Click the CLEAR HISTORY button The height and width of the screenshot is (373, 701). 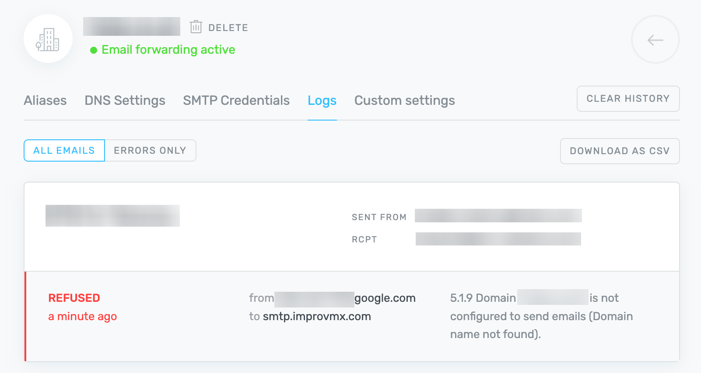(628, 99)
